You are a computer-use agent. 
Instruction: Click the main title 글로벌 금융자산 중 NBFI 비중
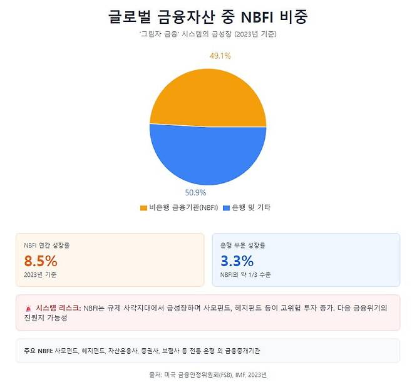tap(208, 16)
